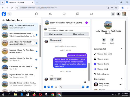Search in conversation magnifier icon
Image resolution: width=130 pixels, height=97 pixels.
[112, 40]
